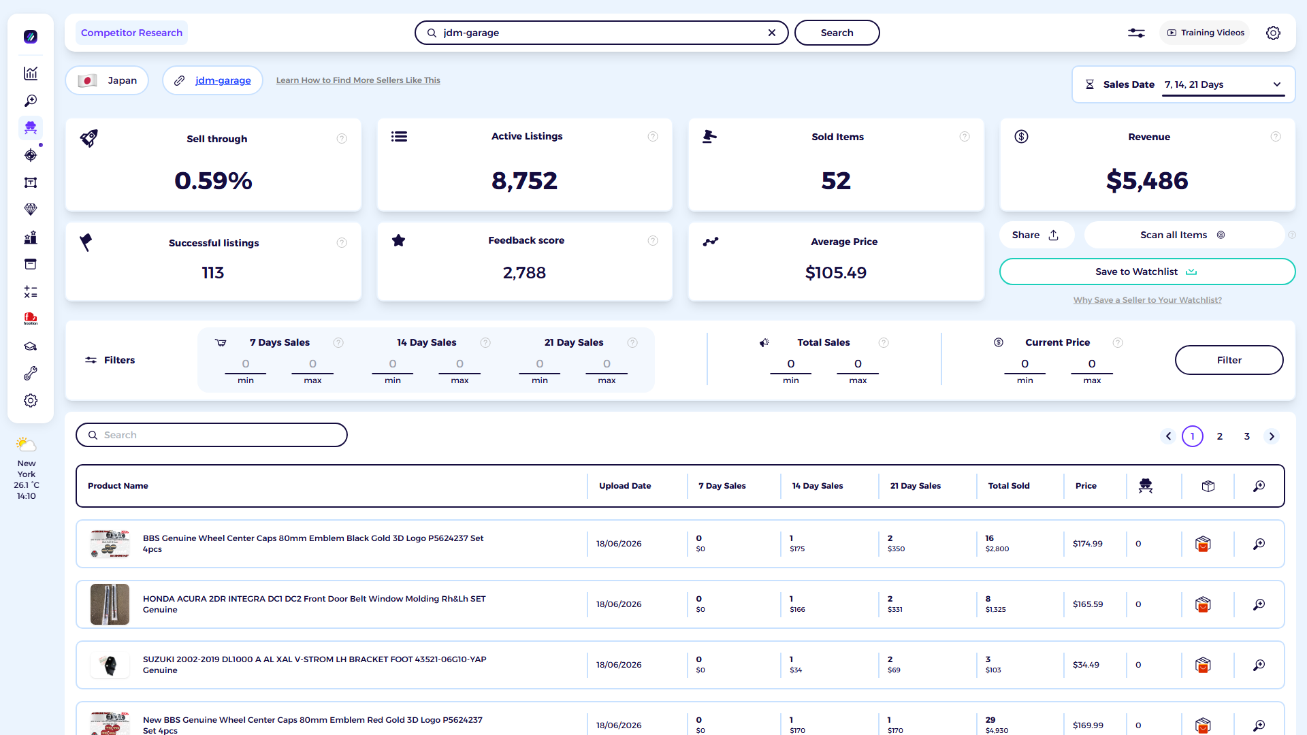Screen dimensions: 1307x735
Task: Open the podium ranking sidebar icon
Action: (x=31, y=238)
